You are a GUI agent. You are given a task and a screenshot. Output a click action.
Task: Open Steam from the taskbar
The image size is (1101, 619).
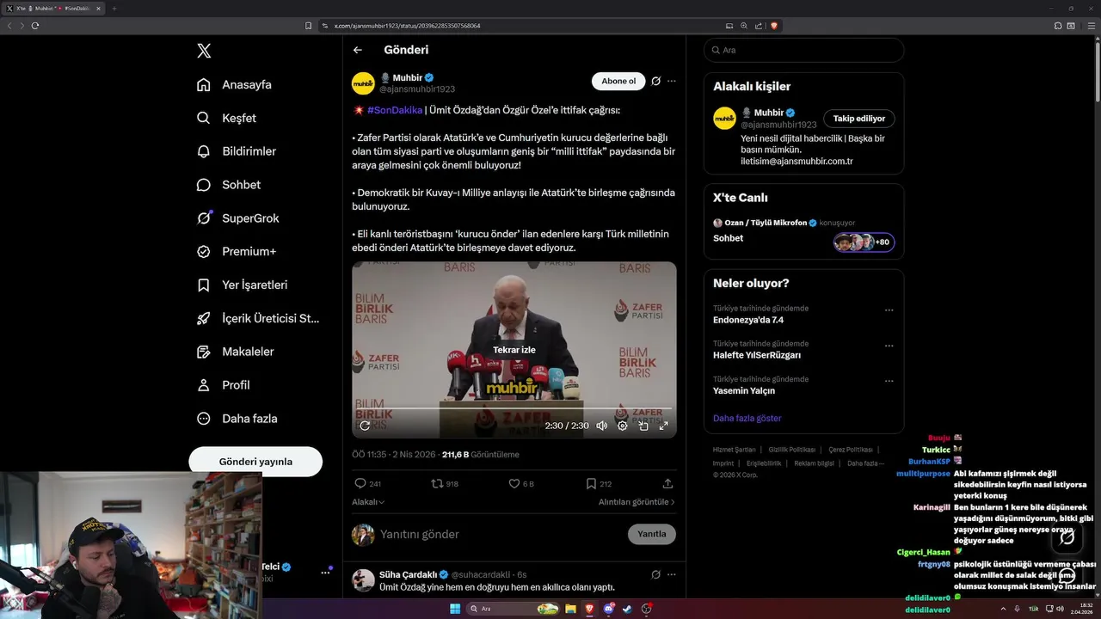(627, 609)
